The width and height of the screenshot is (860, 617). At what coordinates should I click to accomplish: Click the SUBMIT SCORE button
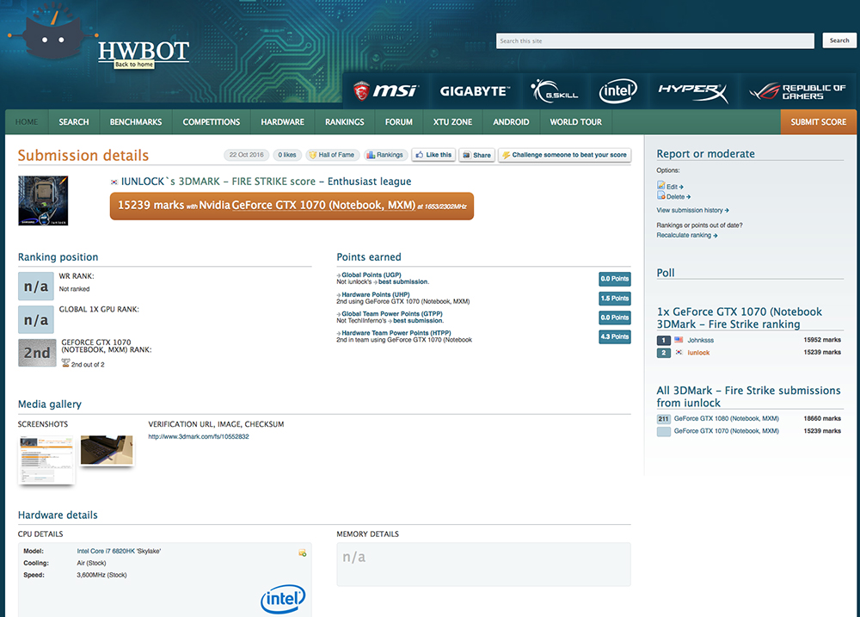[x=819, y=122]
